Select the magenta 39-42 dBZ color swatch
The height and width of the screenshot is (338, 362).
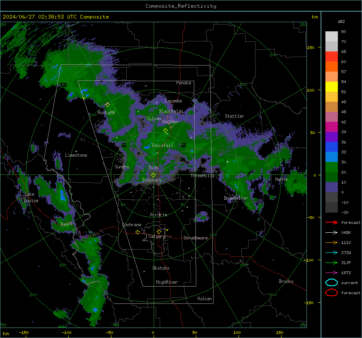coord(331,127)
